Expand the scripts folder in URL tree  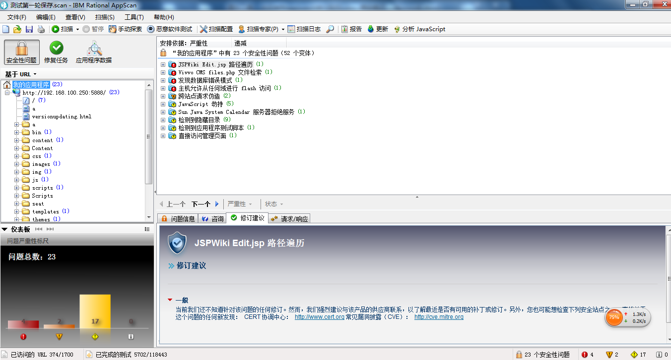[17, 188]
